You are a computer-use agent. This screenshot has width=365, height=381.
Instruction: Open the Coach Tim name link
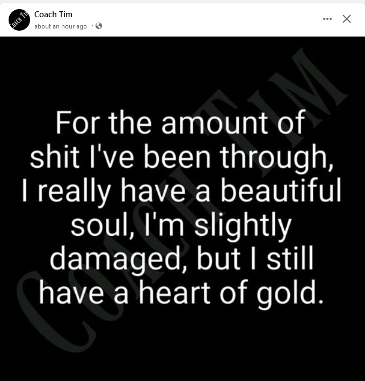[x=53, y=14]
